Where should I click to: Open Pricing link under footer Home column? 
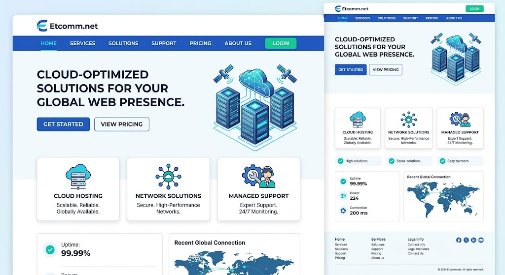click(x=340, y=258)
